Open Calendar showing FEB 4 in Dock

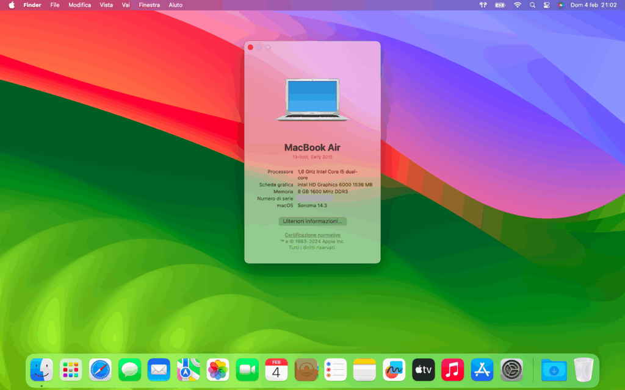[276, 370]
